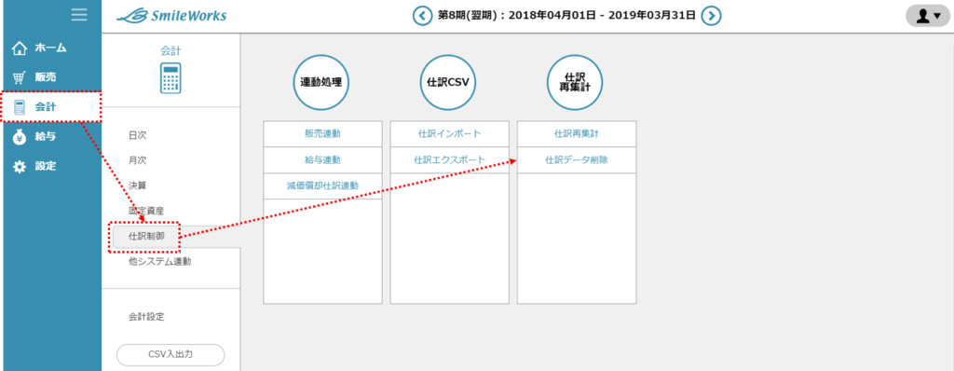Screen dimensions: 954x371
Task: Open 販売連動 link
Action: 322,134
